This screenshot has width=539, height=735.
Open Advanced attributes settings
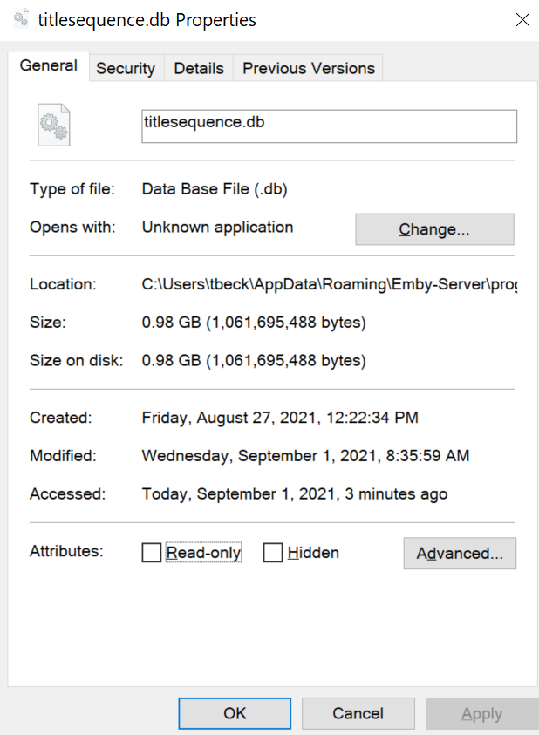point(460,554)
